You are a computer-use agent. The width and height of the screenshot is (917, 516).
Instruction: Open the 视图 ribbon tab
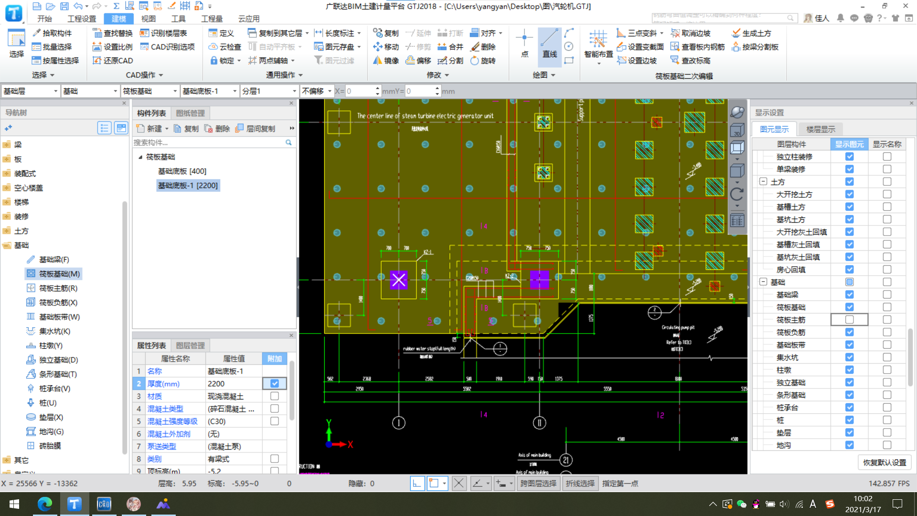click(148, 19)
